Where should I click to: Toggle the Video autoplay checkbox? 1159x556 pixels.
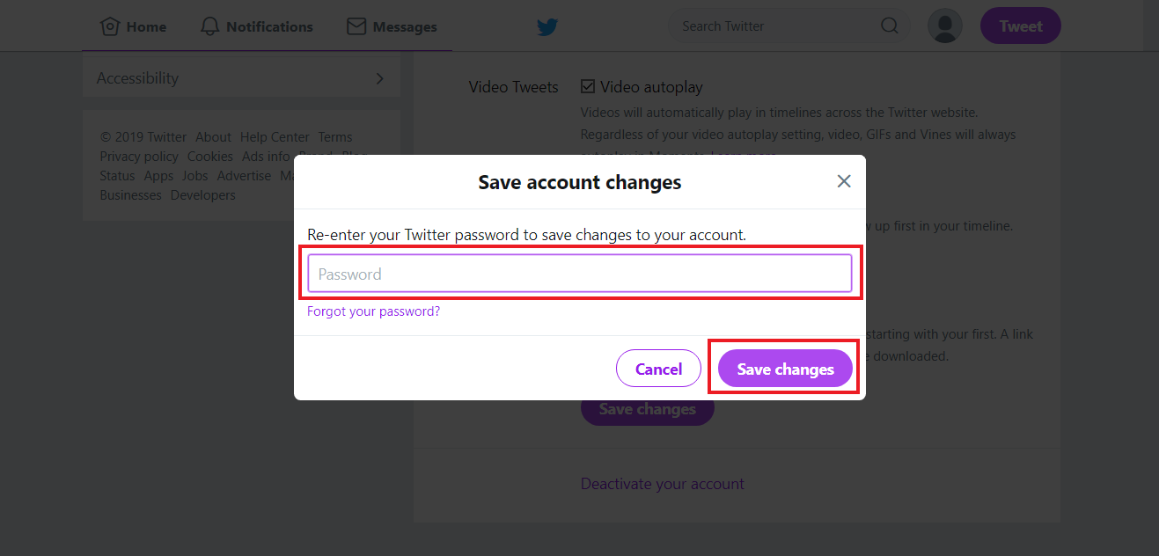(588, 87)
